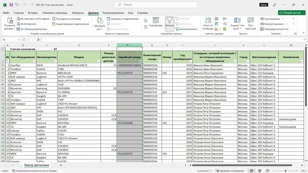The height and width of the screenshot is (173, 308).
Task: Expand Группировать dropdown arrow
Action: 283,19
